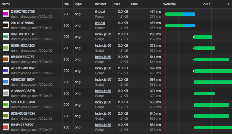
Task: Open the (index) initiator link for D306C76C5706
Action: coord(100,12)
